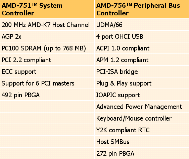Click the 492 pin PBGA cell
The width and height of the screenshot is (189, 159).
(x=47, y=95)
